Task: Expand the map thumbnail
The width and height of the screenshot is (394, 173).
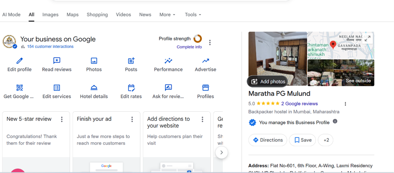Action: (x=367, y=39)
